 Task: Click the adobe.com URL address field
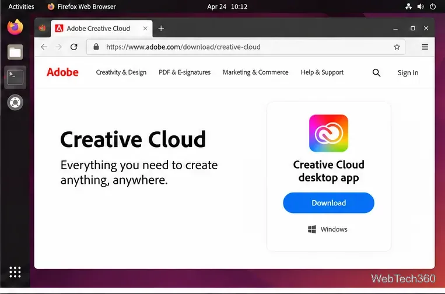[246, 47]
